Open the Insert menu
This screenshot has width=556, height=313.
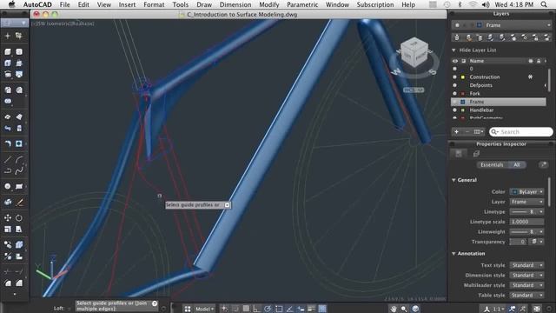(127, 4)
